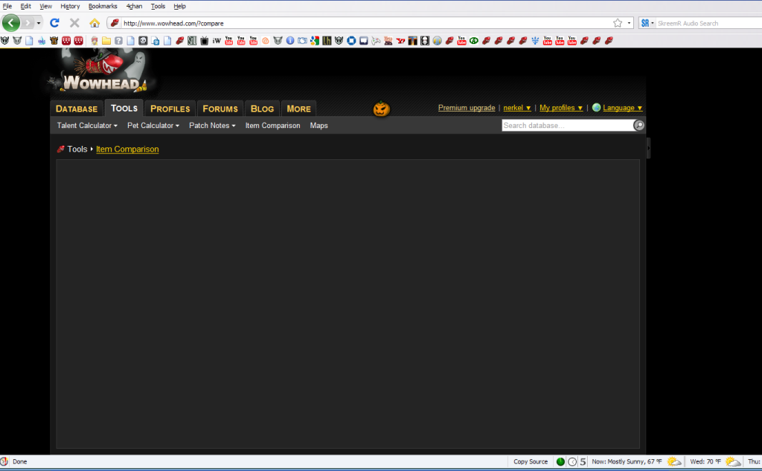Switch to the Database tab
This screenshot has height=471, width=762.
77,109
